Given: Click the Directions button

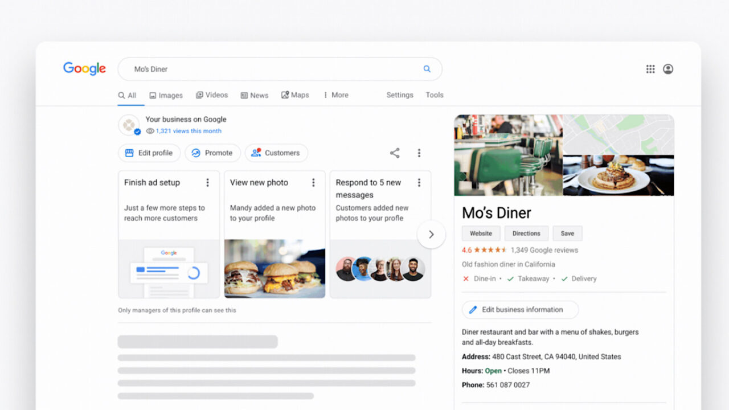Looking at the screenshot, I should click(526, 233).
